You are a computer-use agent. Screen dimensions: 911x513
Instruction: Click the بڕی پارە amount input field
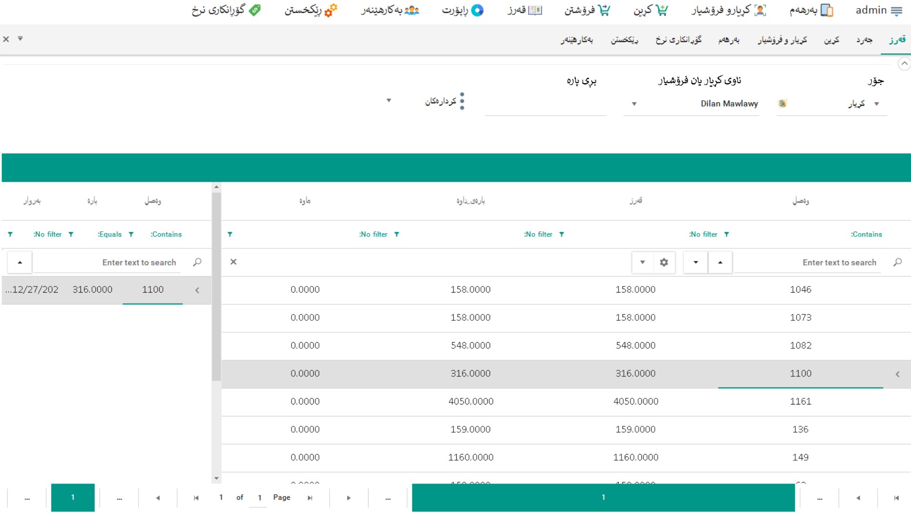(x=545, y=105)
